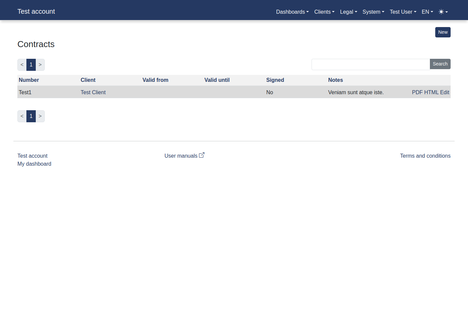View contract Test1 as HTML
Viewport: 468px width, 314px height.
(431, 93)
